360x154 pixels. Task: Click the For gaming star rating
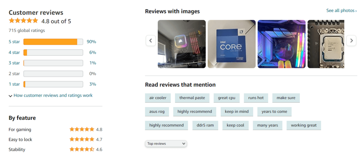click(x=82, y=129)
